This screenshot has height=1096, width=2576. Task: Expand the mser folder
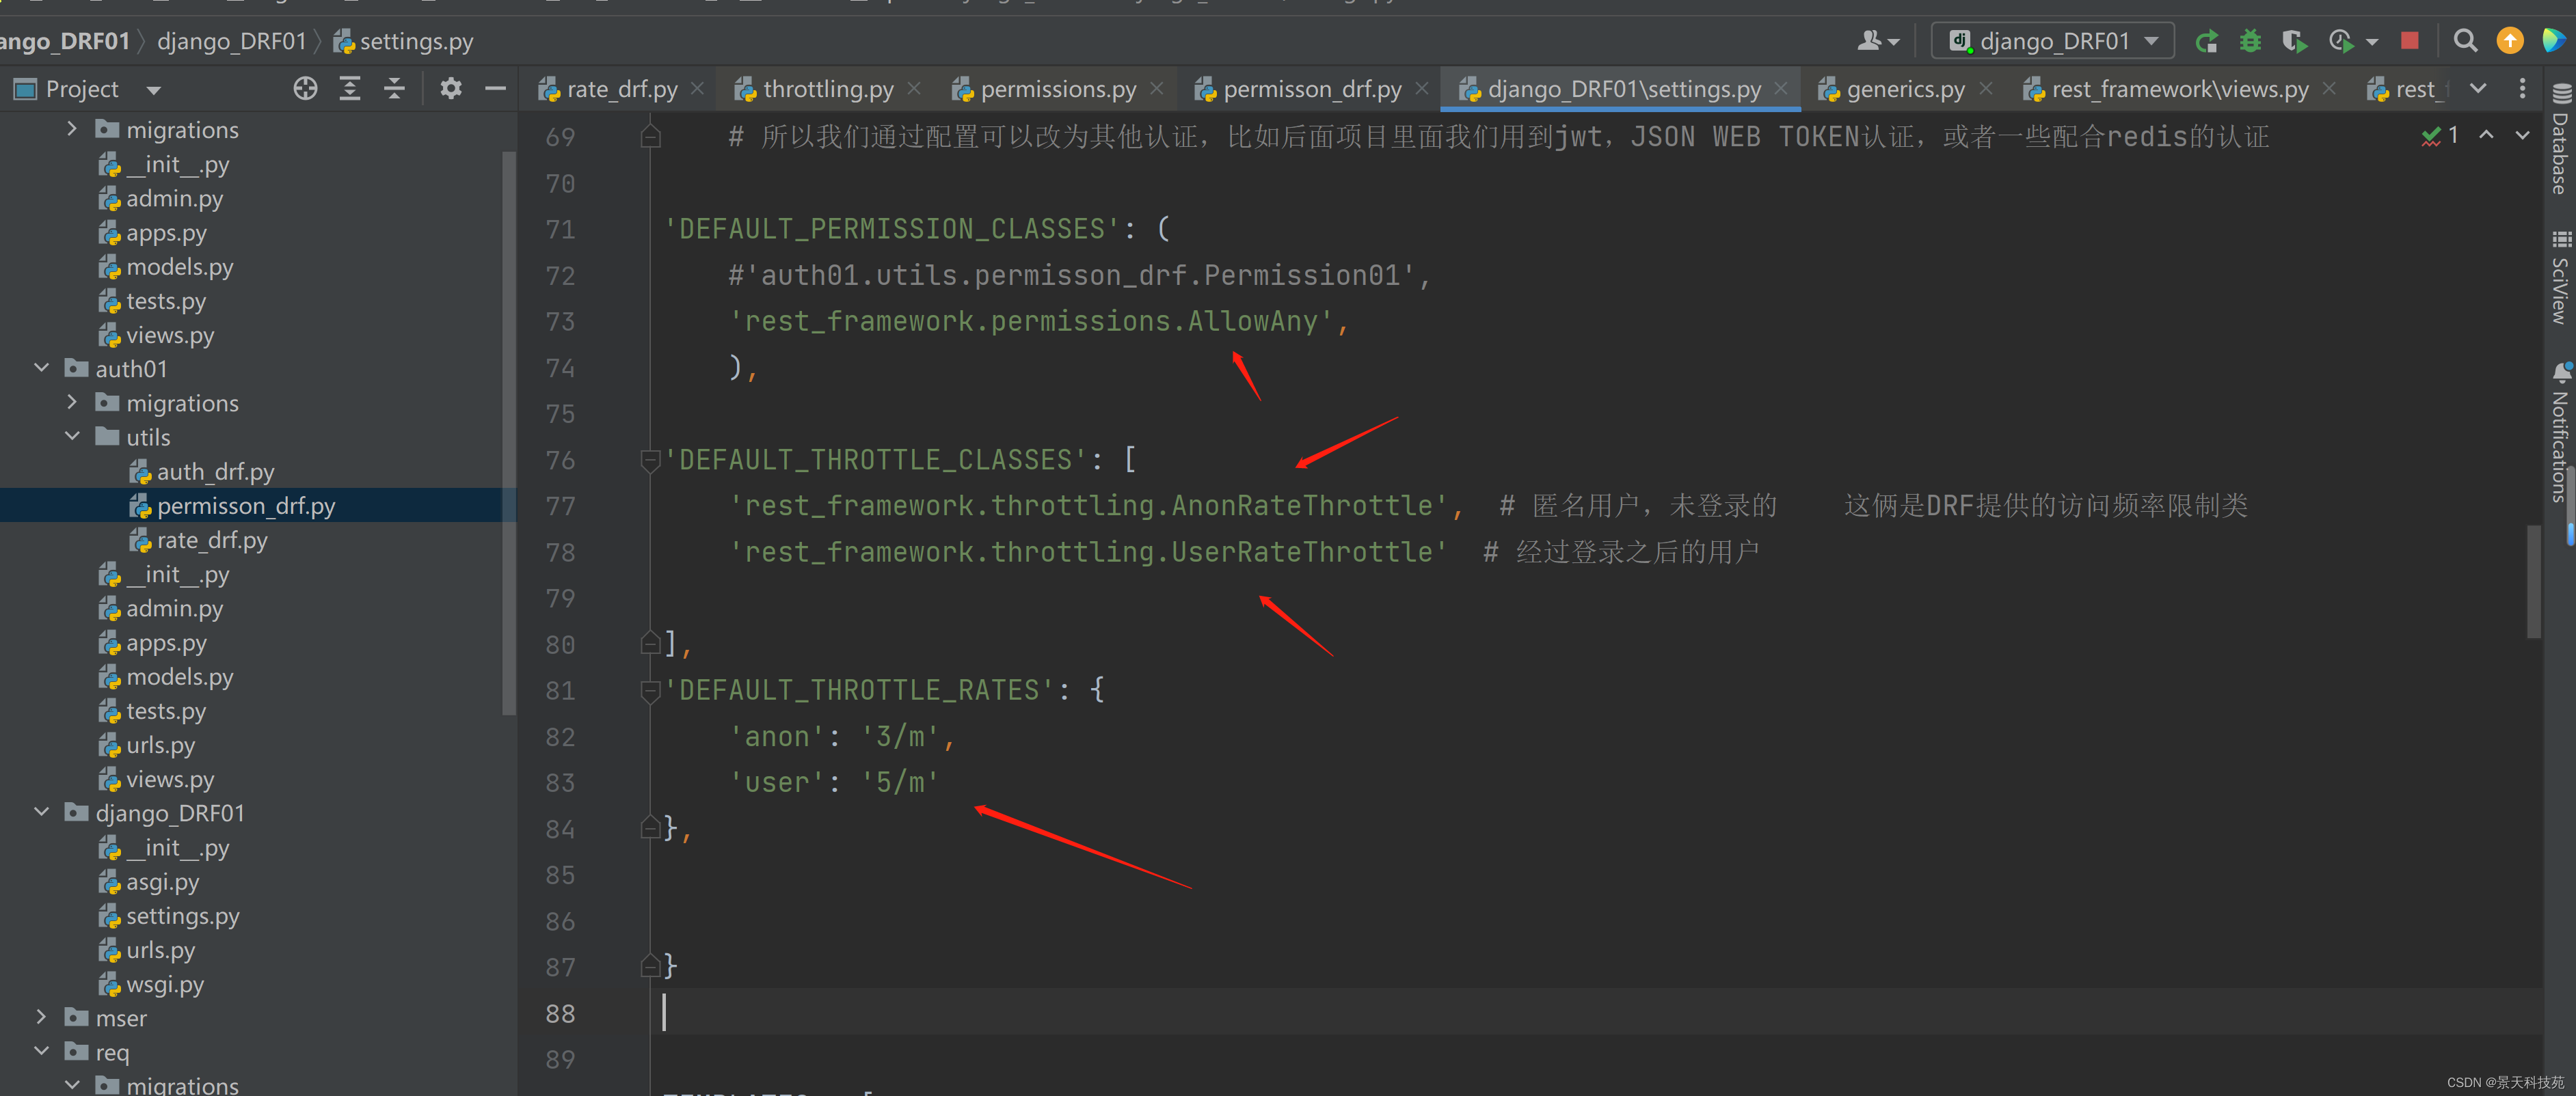click(x=42, y=1017)
